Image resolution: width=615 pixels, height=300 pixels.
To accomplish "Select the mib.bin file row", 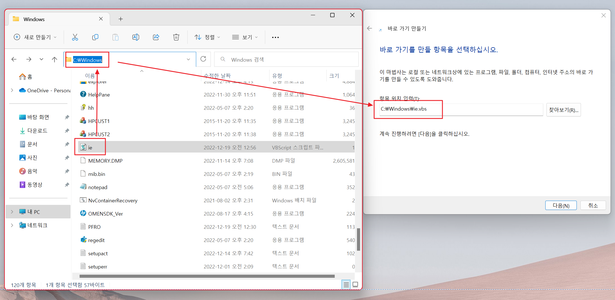I will [216, 174].
